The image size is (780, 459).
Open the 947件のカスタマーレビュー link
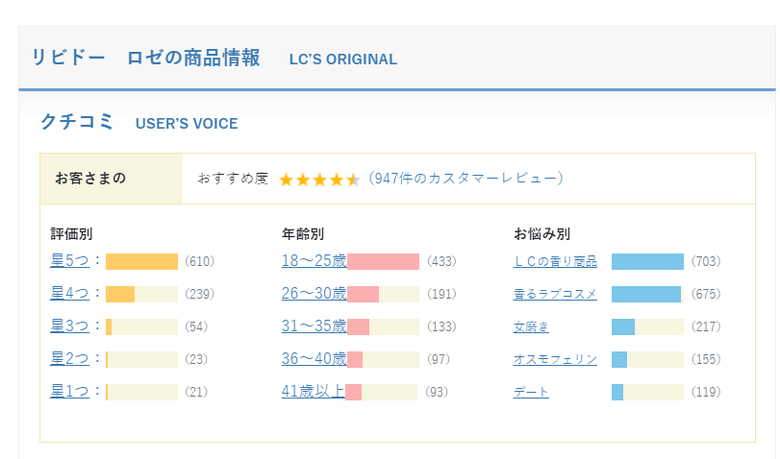point(465,179)
